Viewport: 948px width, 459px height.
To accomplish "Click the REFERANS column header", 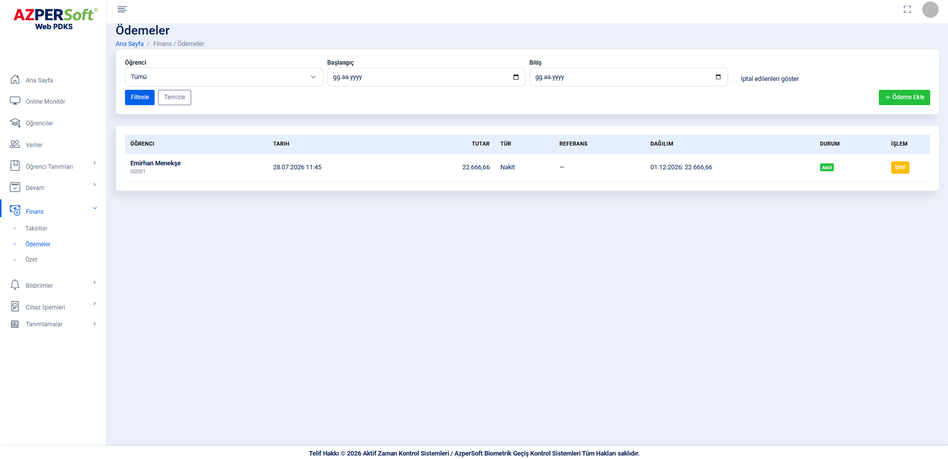I will click(x=573, y=144).
